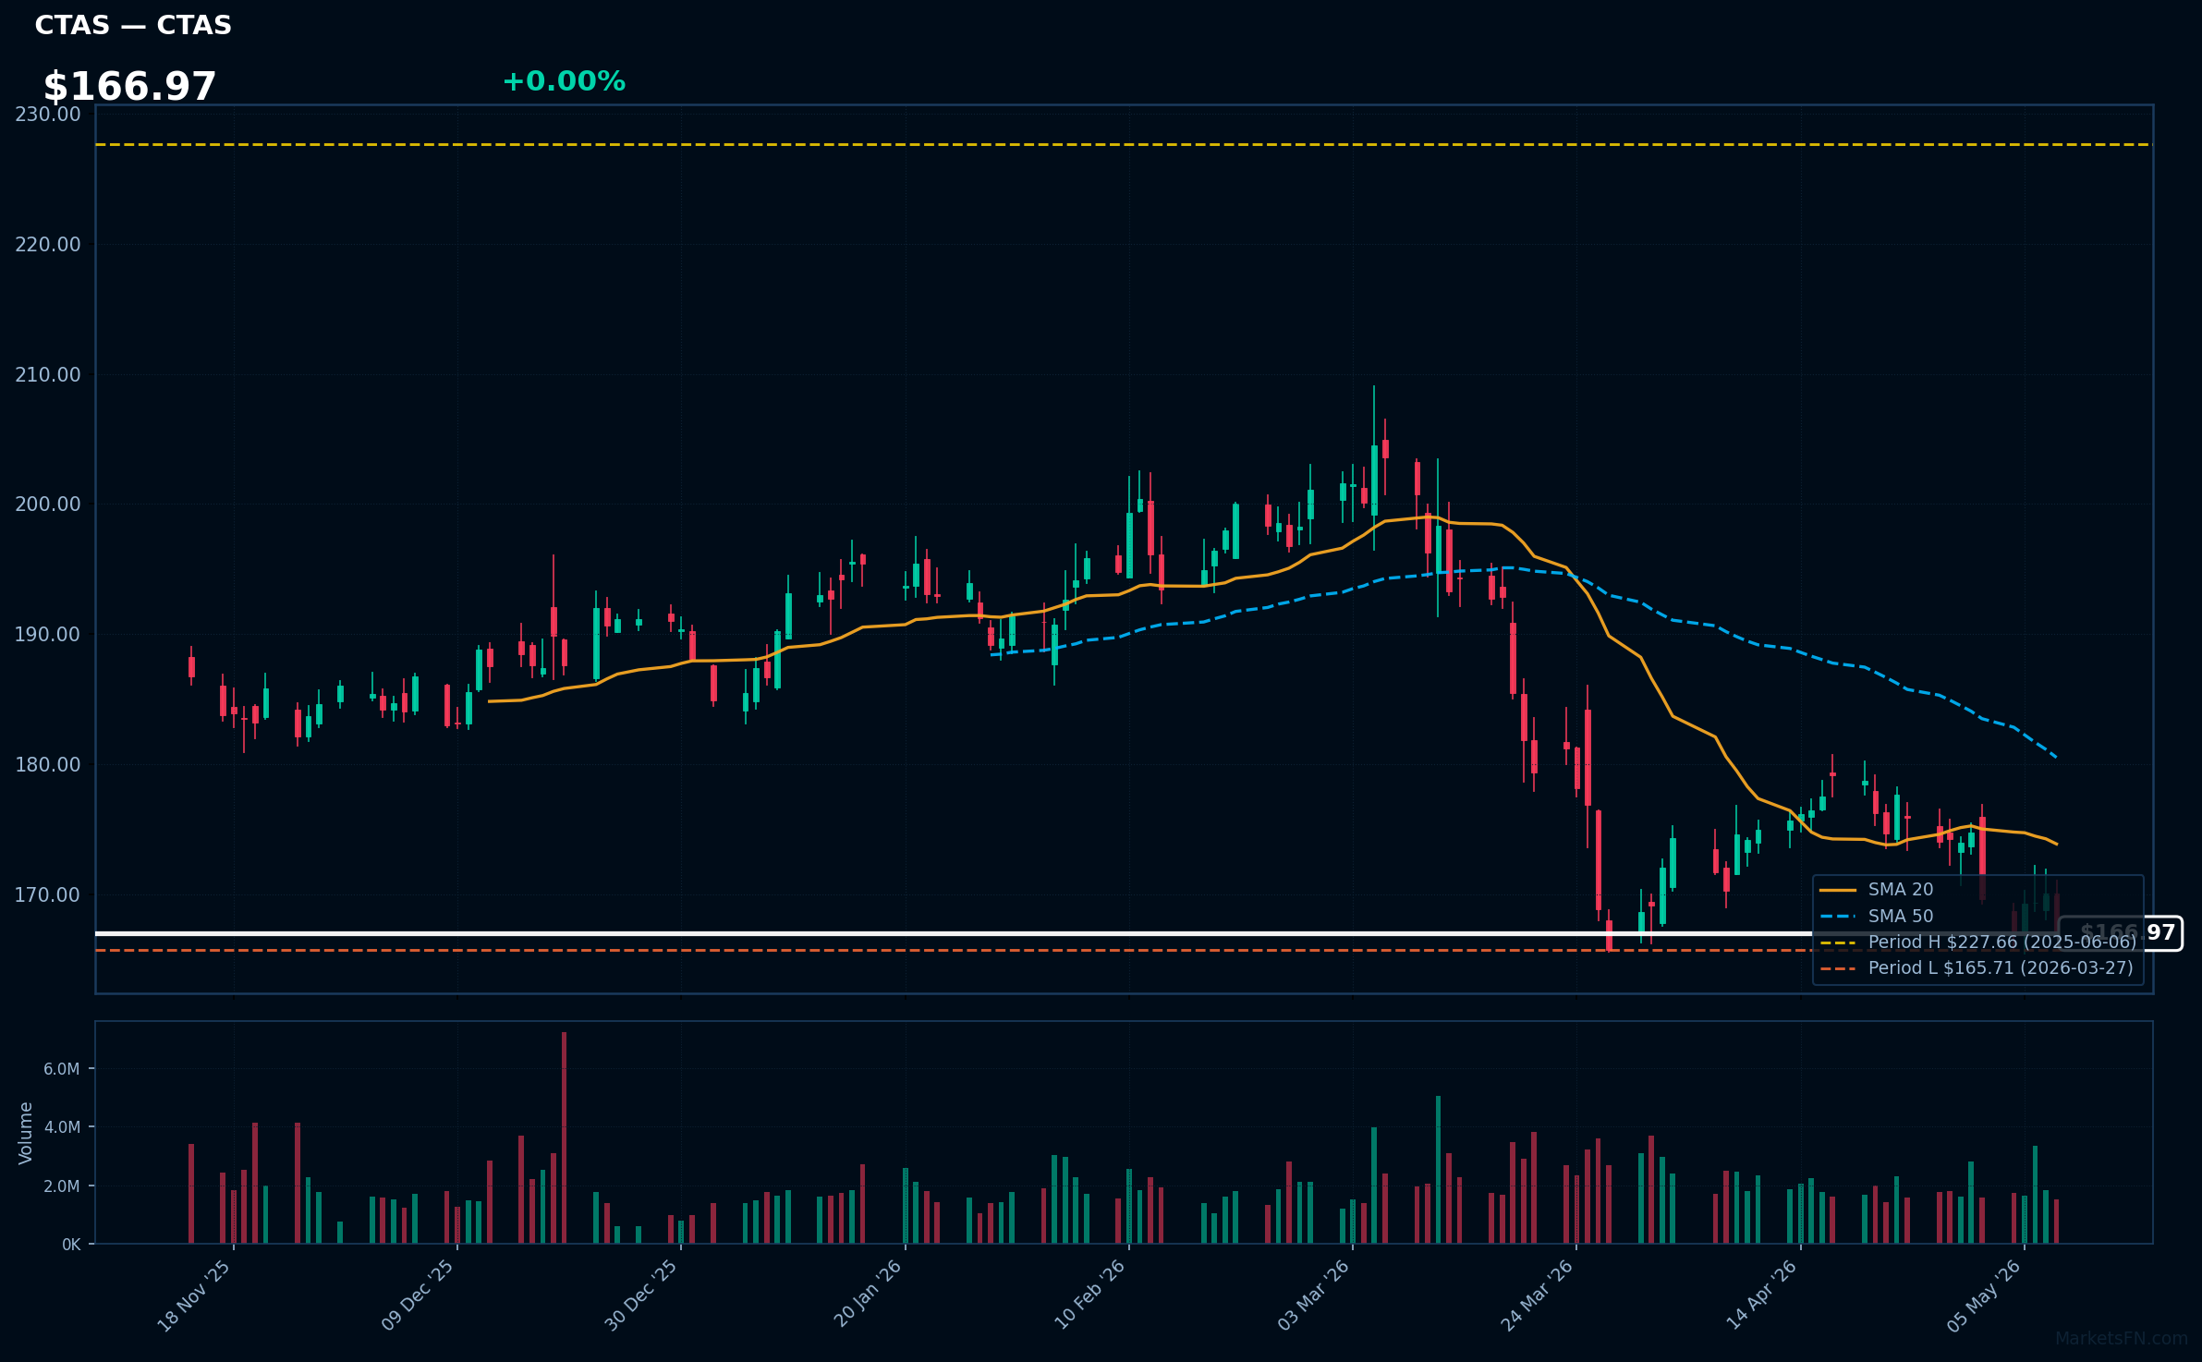Click the 180.00 price axis label
The height and width of the screenshot is (1362, 2202).
pos(48,765)
